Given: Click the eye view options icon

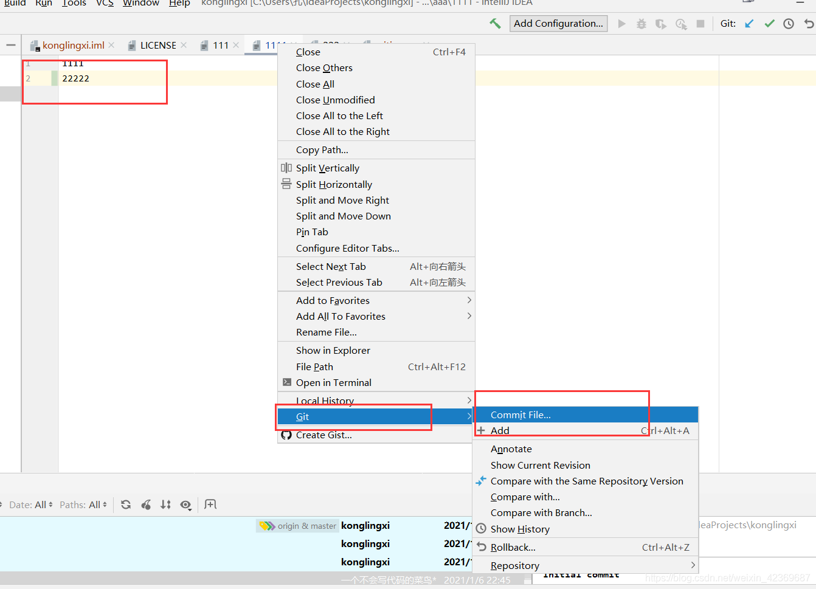Looking at the screenshot, I should coord(186,505).
